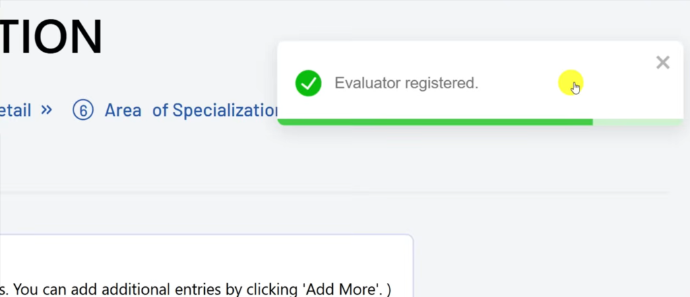Select the circled number 6 step icon

82,110
